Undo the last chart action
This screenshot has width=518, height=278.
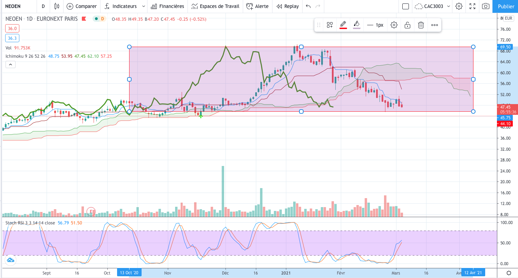308,6
